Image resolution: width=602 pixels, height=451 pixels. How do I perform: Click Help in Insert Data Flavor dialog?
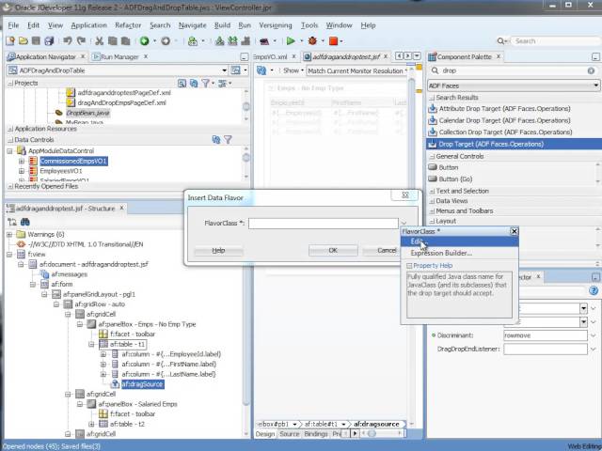tap(218, 251)
